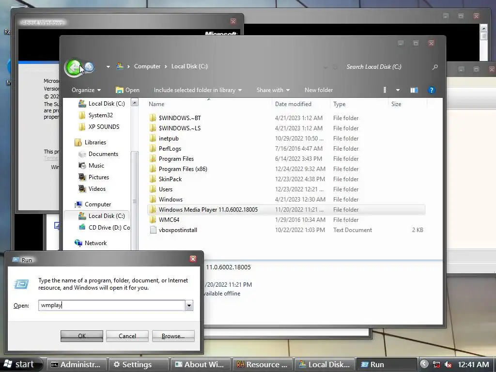Screen dimensions: 496x372
Task: Click the network tray icon
Action: coord(436,365)
